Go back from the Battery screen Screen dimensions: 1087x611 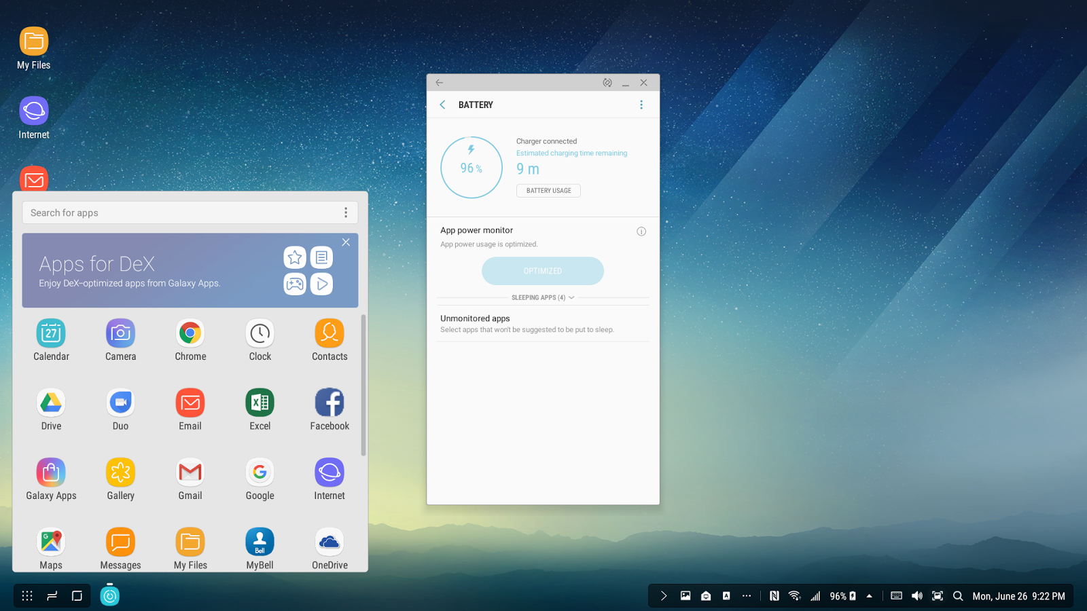point(442,105)
